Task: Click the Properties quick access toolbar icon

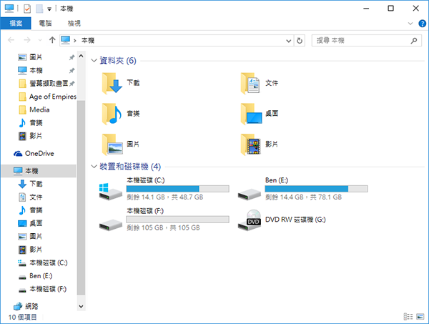Action: pyautogui.click(x=27, y=9)
